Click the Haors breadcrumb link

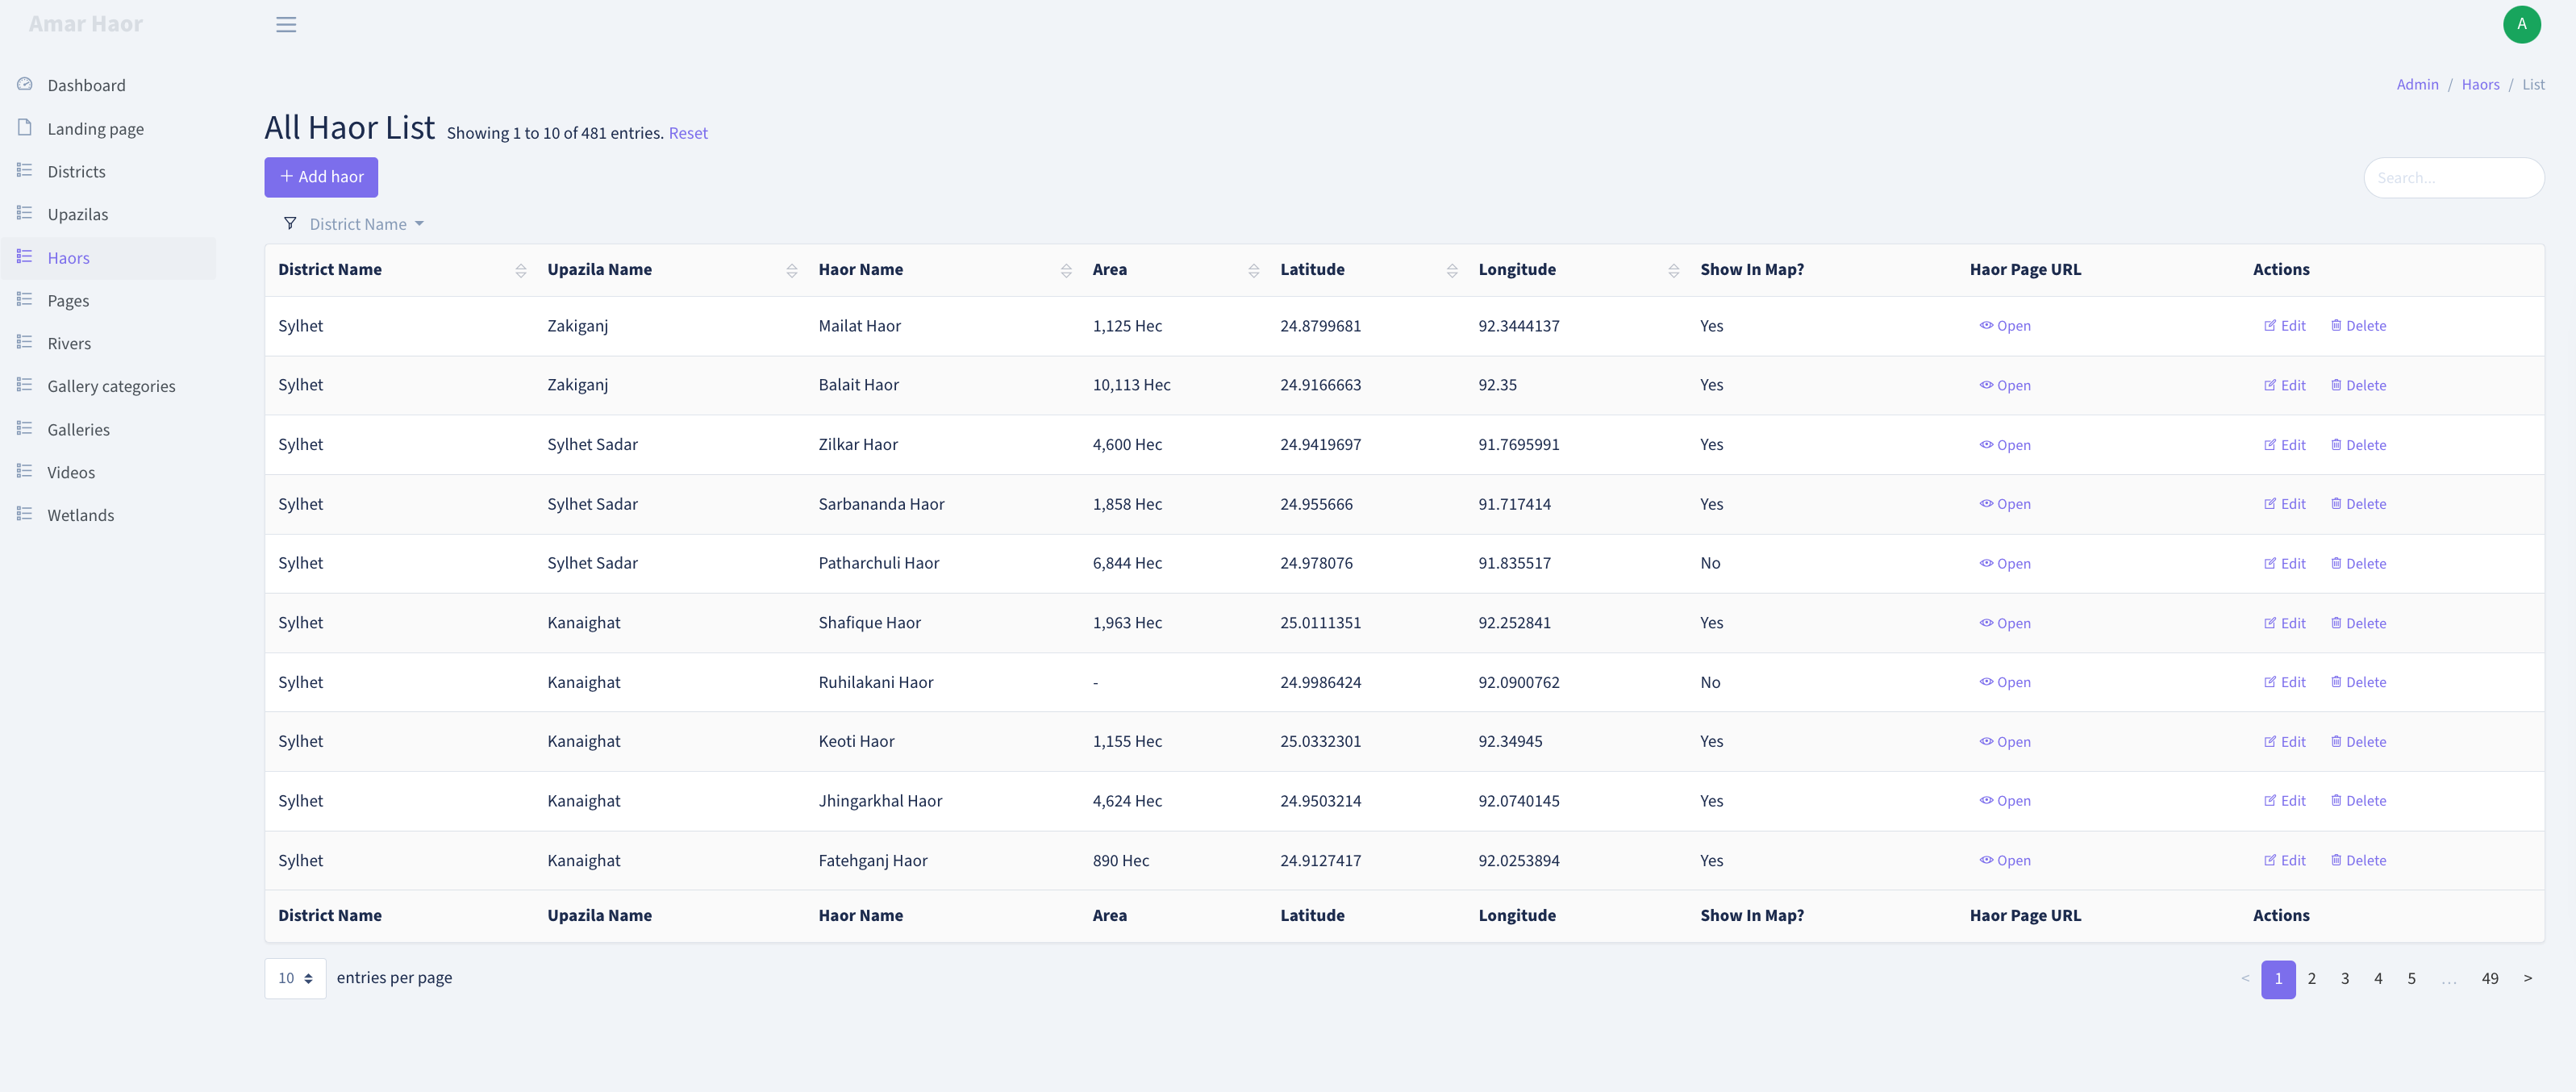tap(2480, 84)
